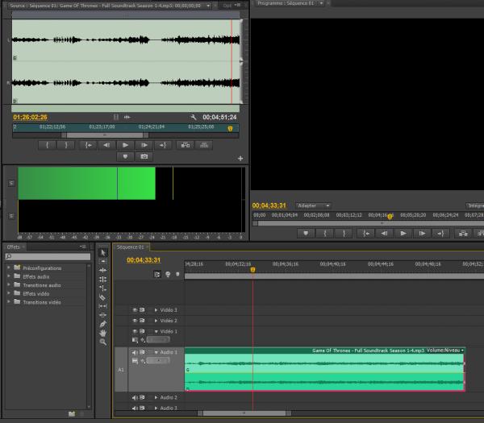Click Source monitor Mark In button
Image resolution: width=484 pixels, height=423 pixels.
click(48, 145)
